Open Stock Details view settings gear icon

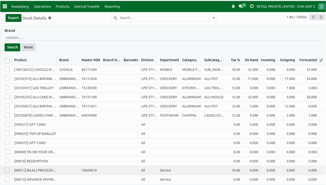pyautogui.click(x=50, y=18)
